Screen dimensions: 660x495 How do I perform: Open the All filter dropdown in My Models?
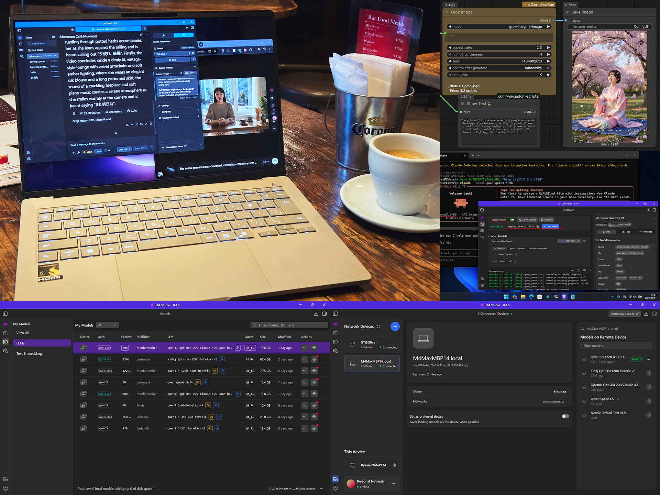click(107, 325)
